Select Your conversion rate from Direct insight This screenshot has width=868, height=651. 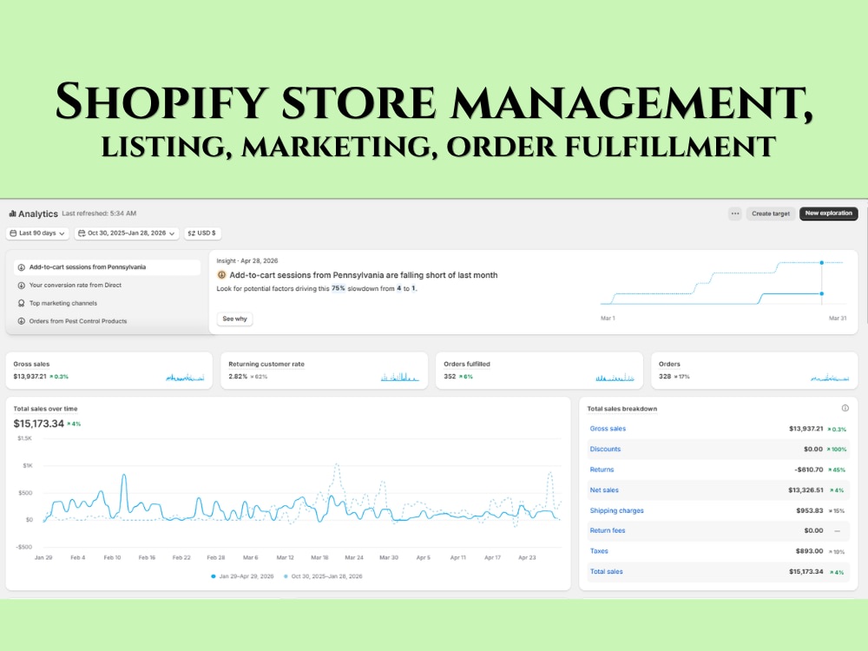point(107,285)
